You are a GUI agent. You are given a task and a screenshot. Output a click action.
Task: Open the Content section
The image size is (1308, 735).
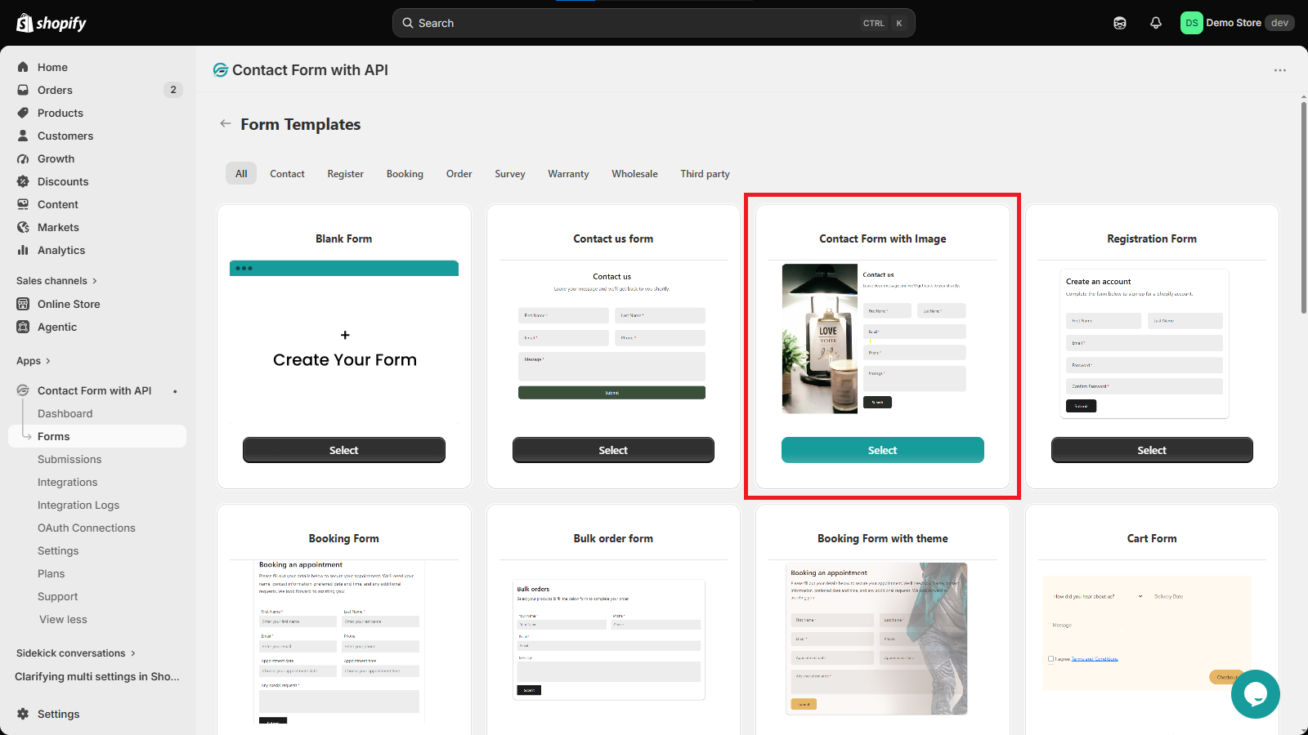coord(58,204)
